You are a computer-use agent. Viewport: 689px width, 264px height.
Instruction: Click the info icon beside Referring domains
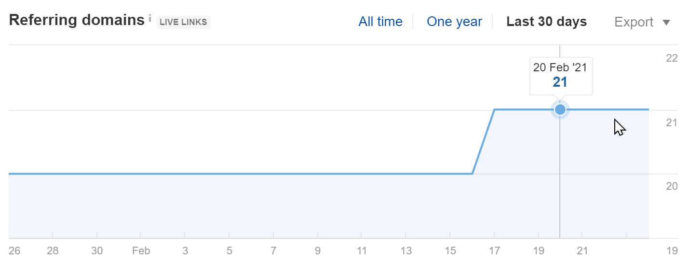tap(150, 19)
